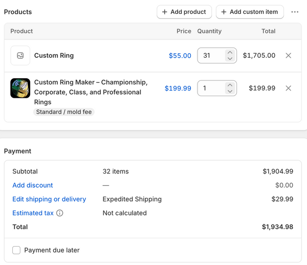
Task: Open the three-dot products options menu
Action: (295, 12)
